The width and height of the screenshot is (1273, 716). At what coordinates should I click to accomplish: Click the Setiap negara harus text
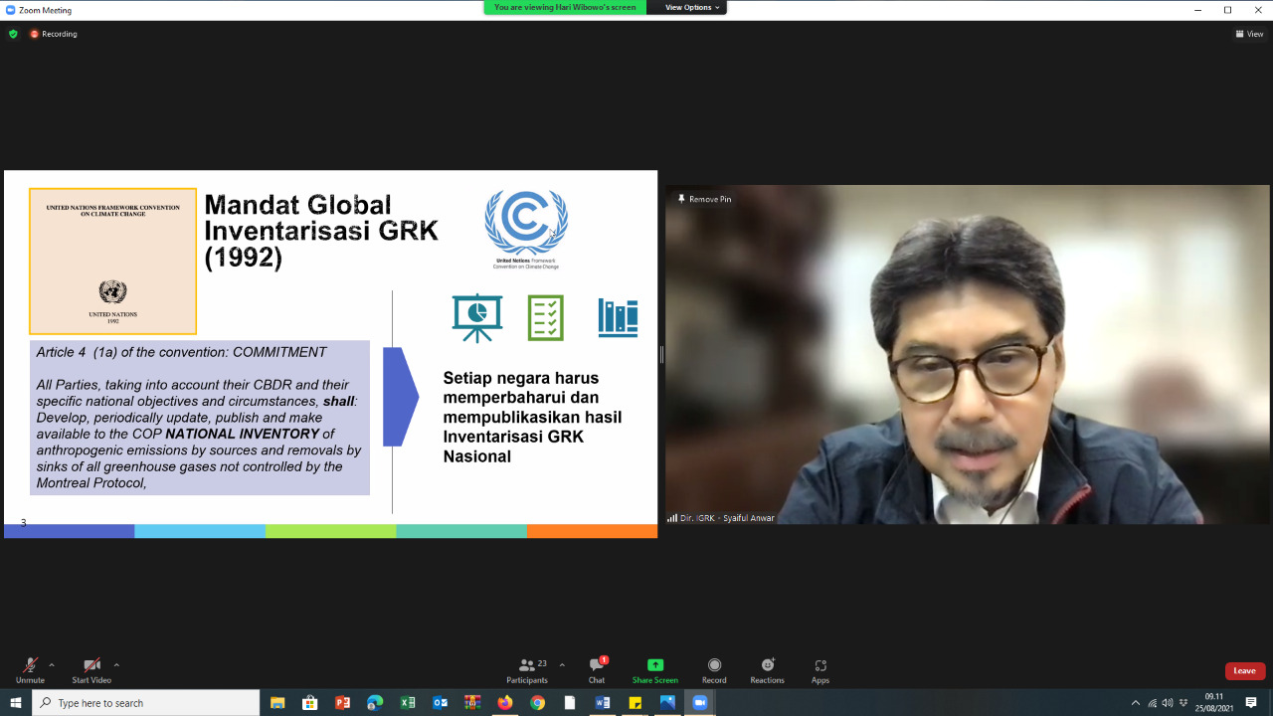point(532,418)
